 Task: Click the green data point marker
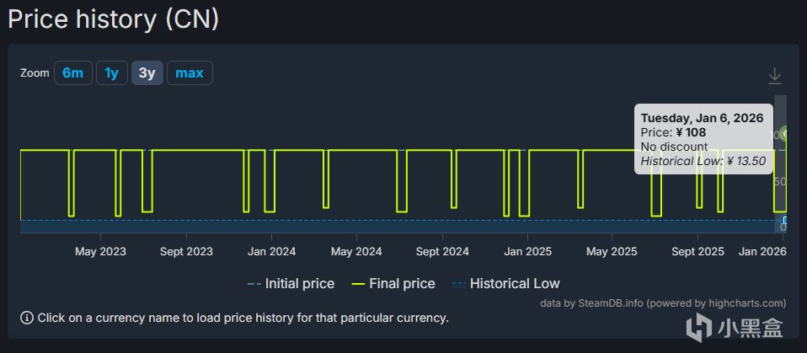pyautogui.click(x=784, y=134)
